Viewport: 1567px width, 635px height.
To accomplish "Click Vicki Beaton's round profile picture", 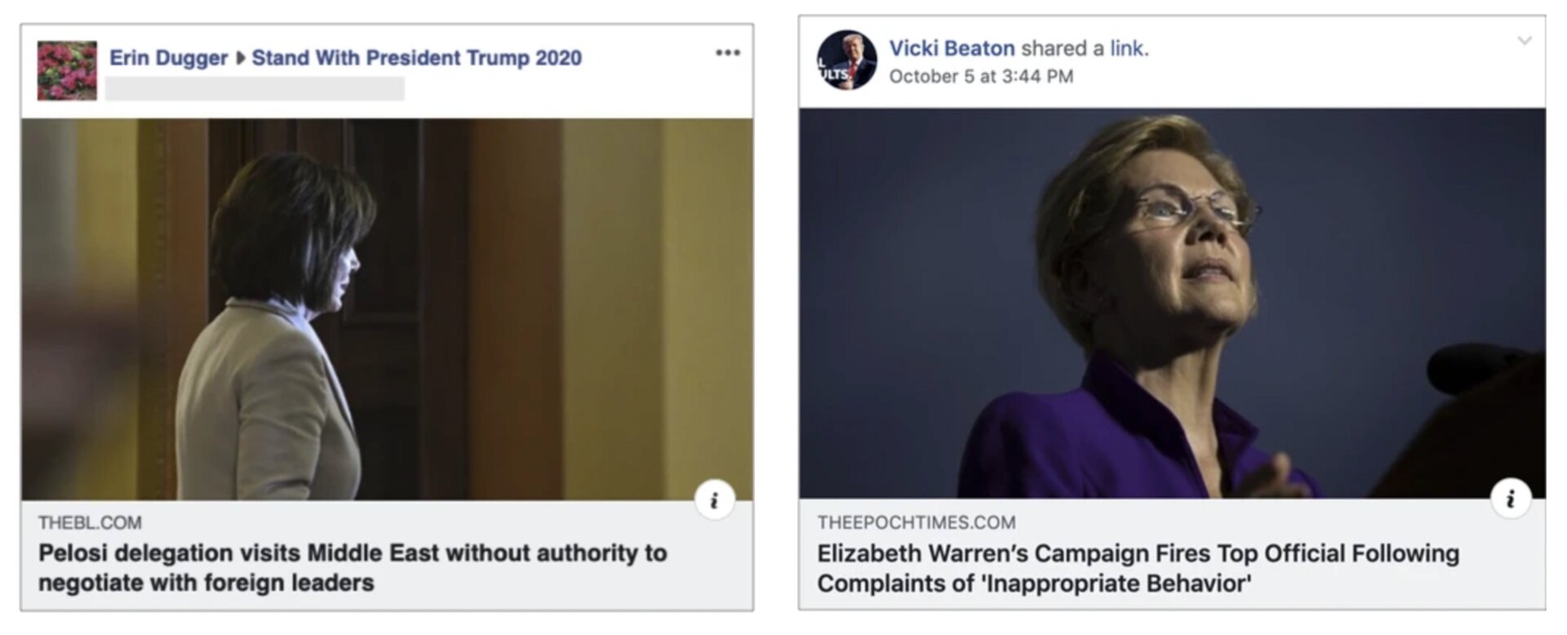I will (x=846, y=60).
